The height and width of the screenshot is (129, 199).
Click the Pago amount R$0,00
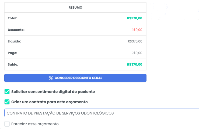point(137,53)
